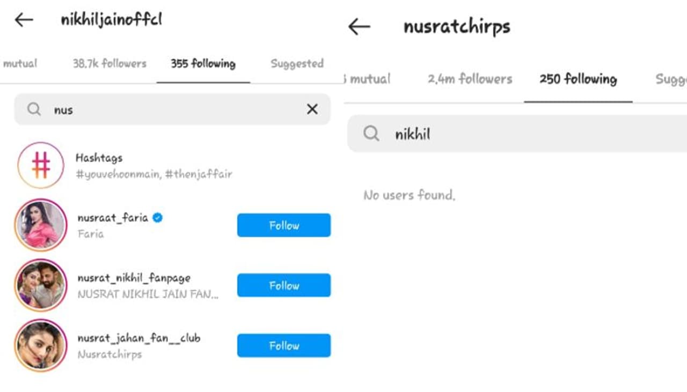Follow nusrat_jahan_fan__club

pyautogui.click(x=284, y=345)
